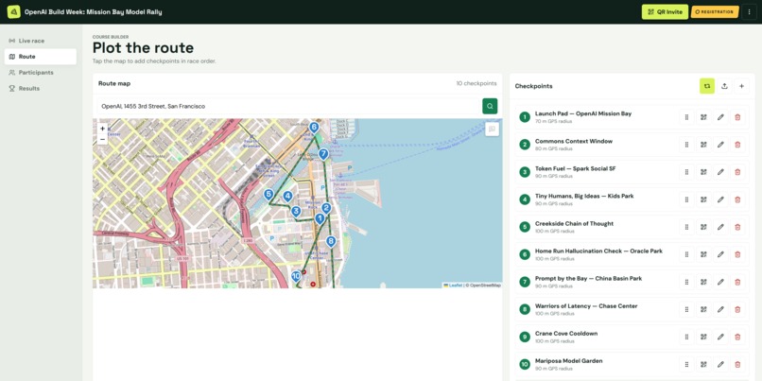This screenshot has height=381, width=762.
Task: Delete Mariposa Model Garden checkpoint
Action: pyautogui.click(x=737, y=364)
